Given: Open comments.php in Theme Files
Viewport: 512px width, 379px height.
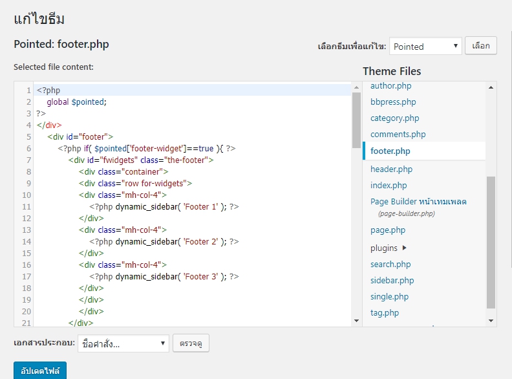Looking at the screenshot, I should pyautogui.click(x=398, y=135).
